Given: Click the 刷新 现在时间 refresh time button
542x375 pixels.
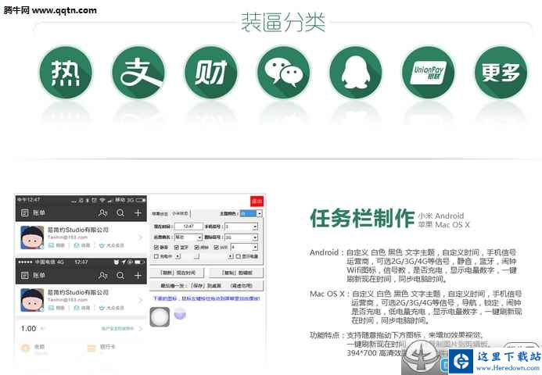Looking at the screenshot, I should click(x=178, y=273).
